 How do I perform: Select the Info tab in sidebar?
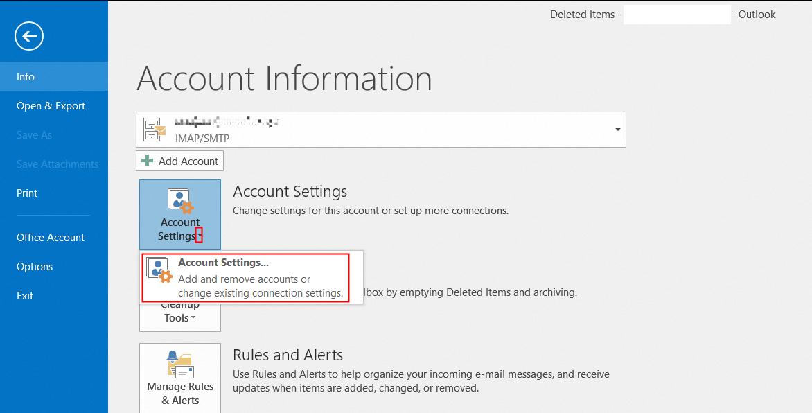coord(54,76)
